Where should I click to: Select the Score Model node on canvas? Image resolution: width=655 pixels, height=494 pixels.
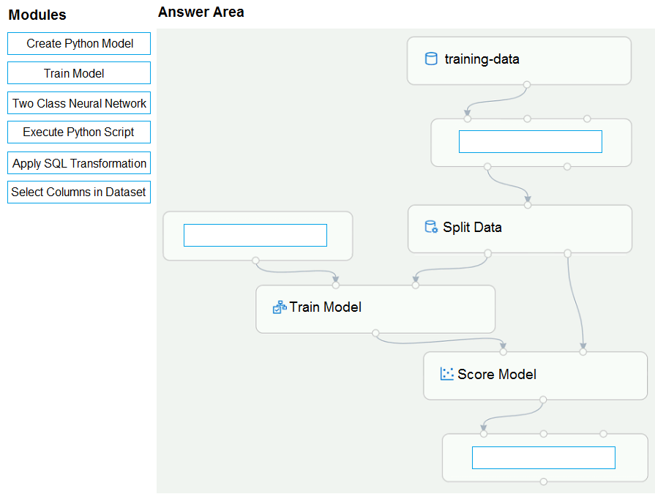pyautogui.click(x=536, y=376)
